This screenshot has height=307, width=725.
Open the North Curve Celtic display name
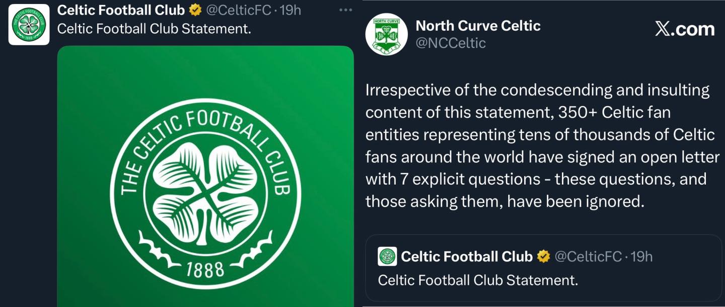click(478, 26)
